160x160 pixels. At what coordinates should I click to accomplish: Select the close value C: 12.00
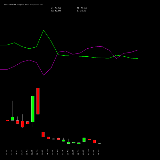click(x=56, y=8)
